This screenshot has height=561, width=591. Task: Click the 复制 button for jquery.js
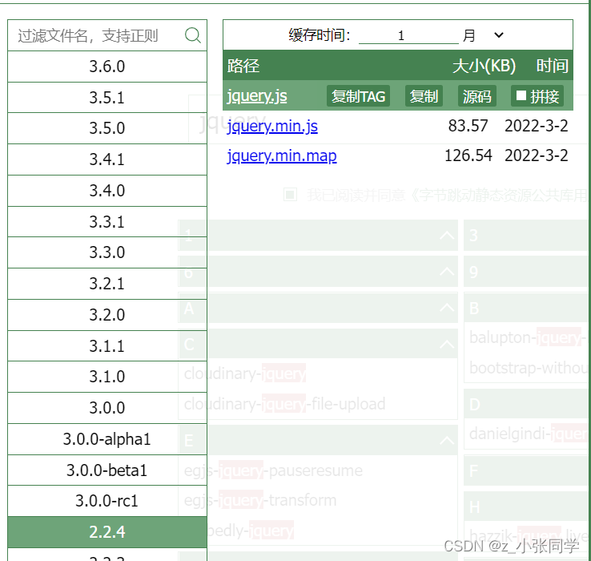(x=424, y=96)
